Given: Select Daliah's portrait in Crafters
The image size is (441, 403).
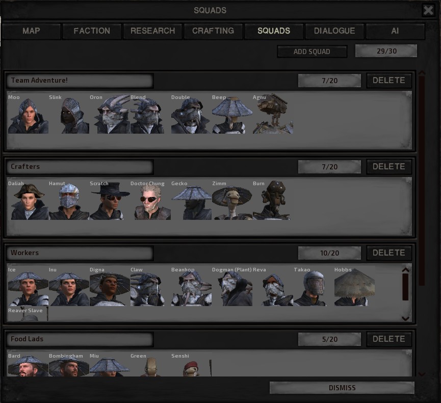Looking at the screenshot, I should coord(28,200).
